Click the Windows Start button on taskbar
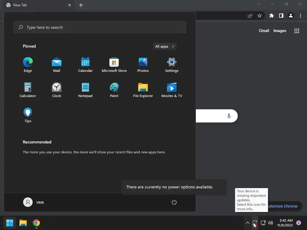Image resolution: width=307 pixels, height=230 pixels. 10,223
